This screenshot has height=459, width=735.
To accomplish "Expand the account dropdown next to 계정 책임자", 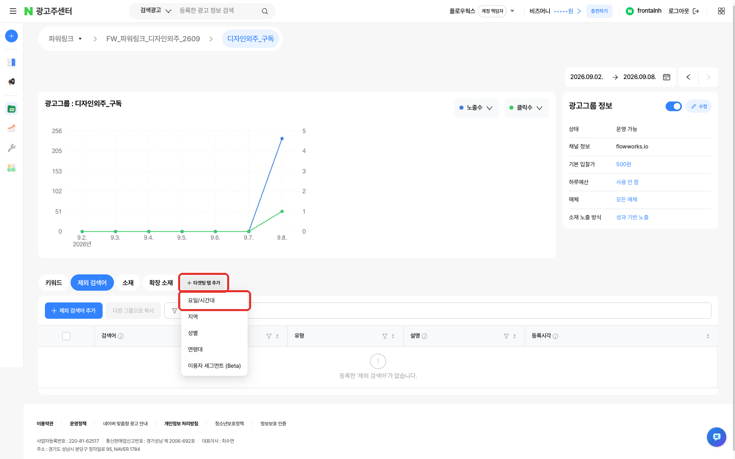I will (x=512, y=11).
